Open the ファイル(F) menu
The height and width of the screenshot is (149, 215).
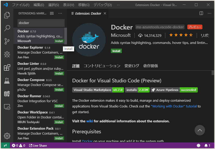pos(21,5)
